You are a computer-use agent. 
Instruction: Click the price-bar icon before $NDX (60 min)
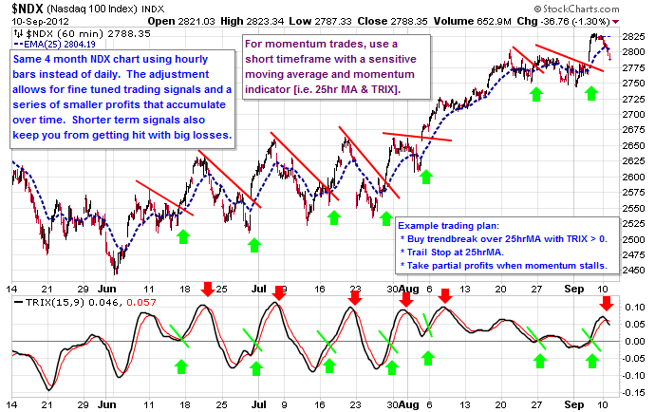[x=18, y=33]
